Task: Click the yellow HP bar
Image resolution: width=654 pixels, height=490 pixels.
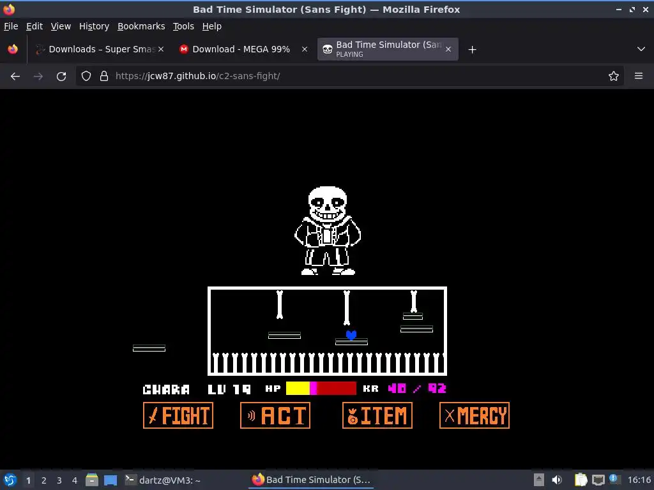Action: 298,389
